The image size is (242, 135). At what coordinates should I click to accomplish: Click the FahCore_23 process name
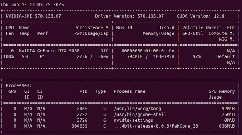(x=156, y=126)
